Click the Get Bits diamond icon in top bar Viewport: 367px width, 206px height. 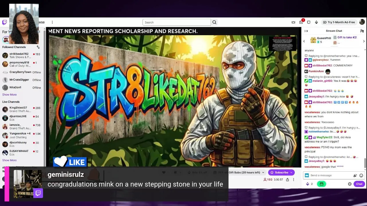[x=316, y=22]
